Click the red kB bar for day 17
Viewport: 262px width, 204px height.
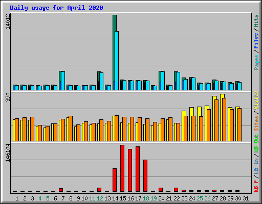pyautogui.click(x=138, y=169)
